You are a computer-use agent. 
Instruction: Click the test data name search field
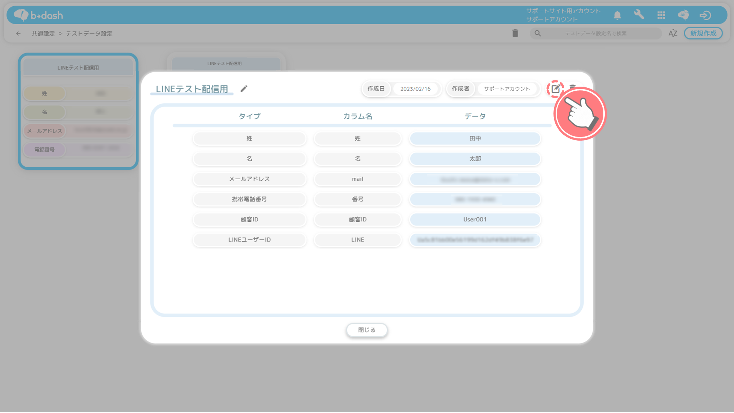(x=595, y=33)
